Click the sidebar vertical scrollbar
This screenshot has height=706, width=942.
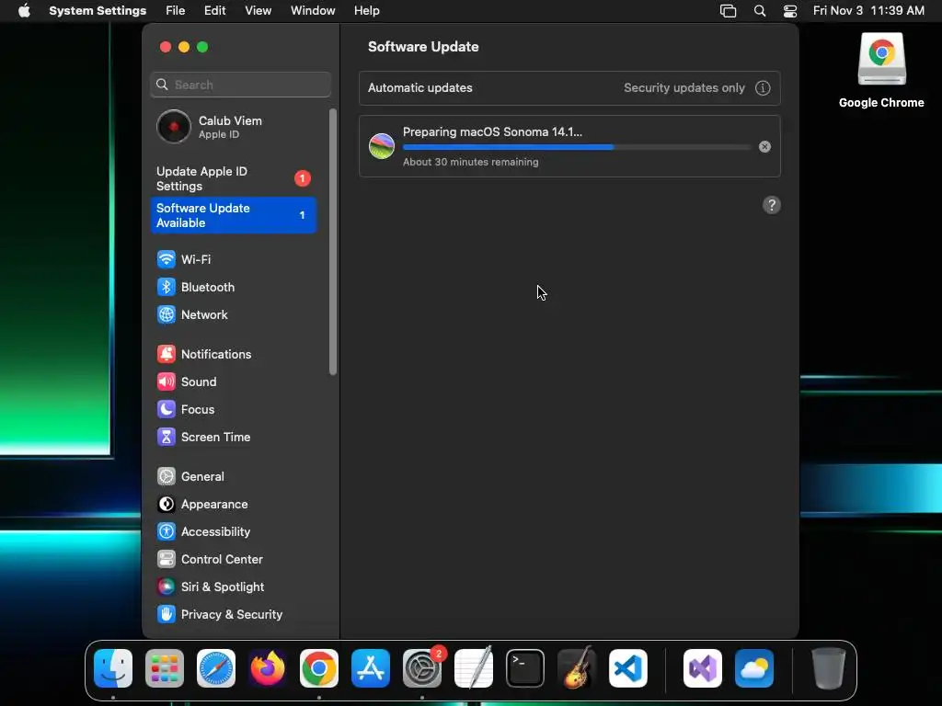[333, 242]
